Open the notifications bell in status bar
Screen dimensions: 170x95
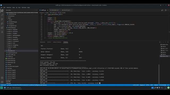coord(168,85)
